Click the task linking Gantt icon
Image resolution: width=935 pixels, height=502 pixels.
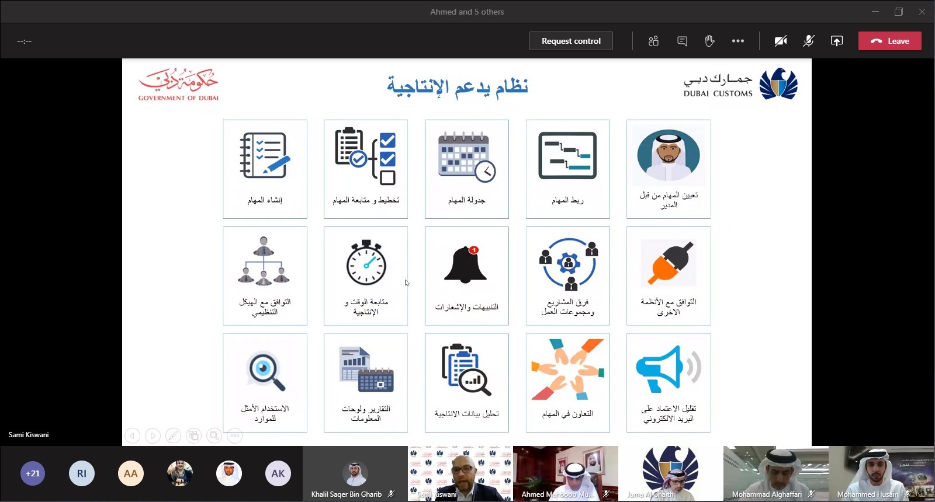(567, 155)
